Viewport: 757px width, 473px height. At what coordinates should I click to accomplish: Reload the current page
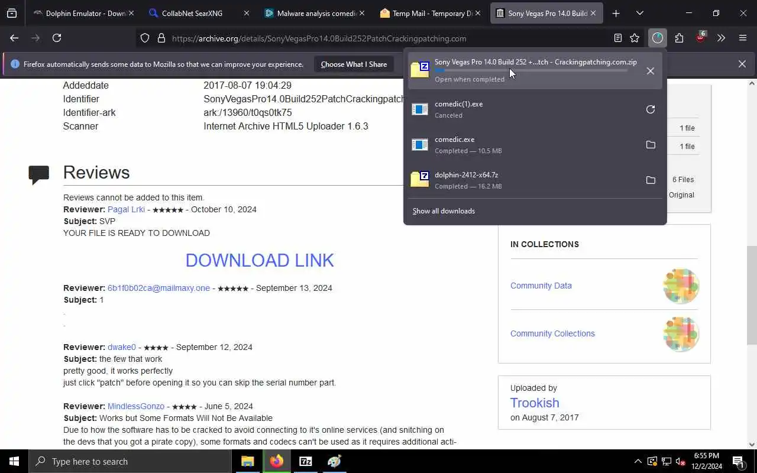click(57, 38)
